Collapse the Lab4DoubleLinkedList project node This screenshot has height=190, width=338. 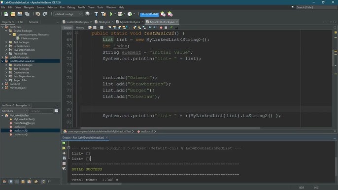2,61
